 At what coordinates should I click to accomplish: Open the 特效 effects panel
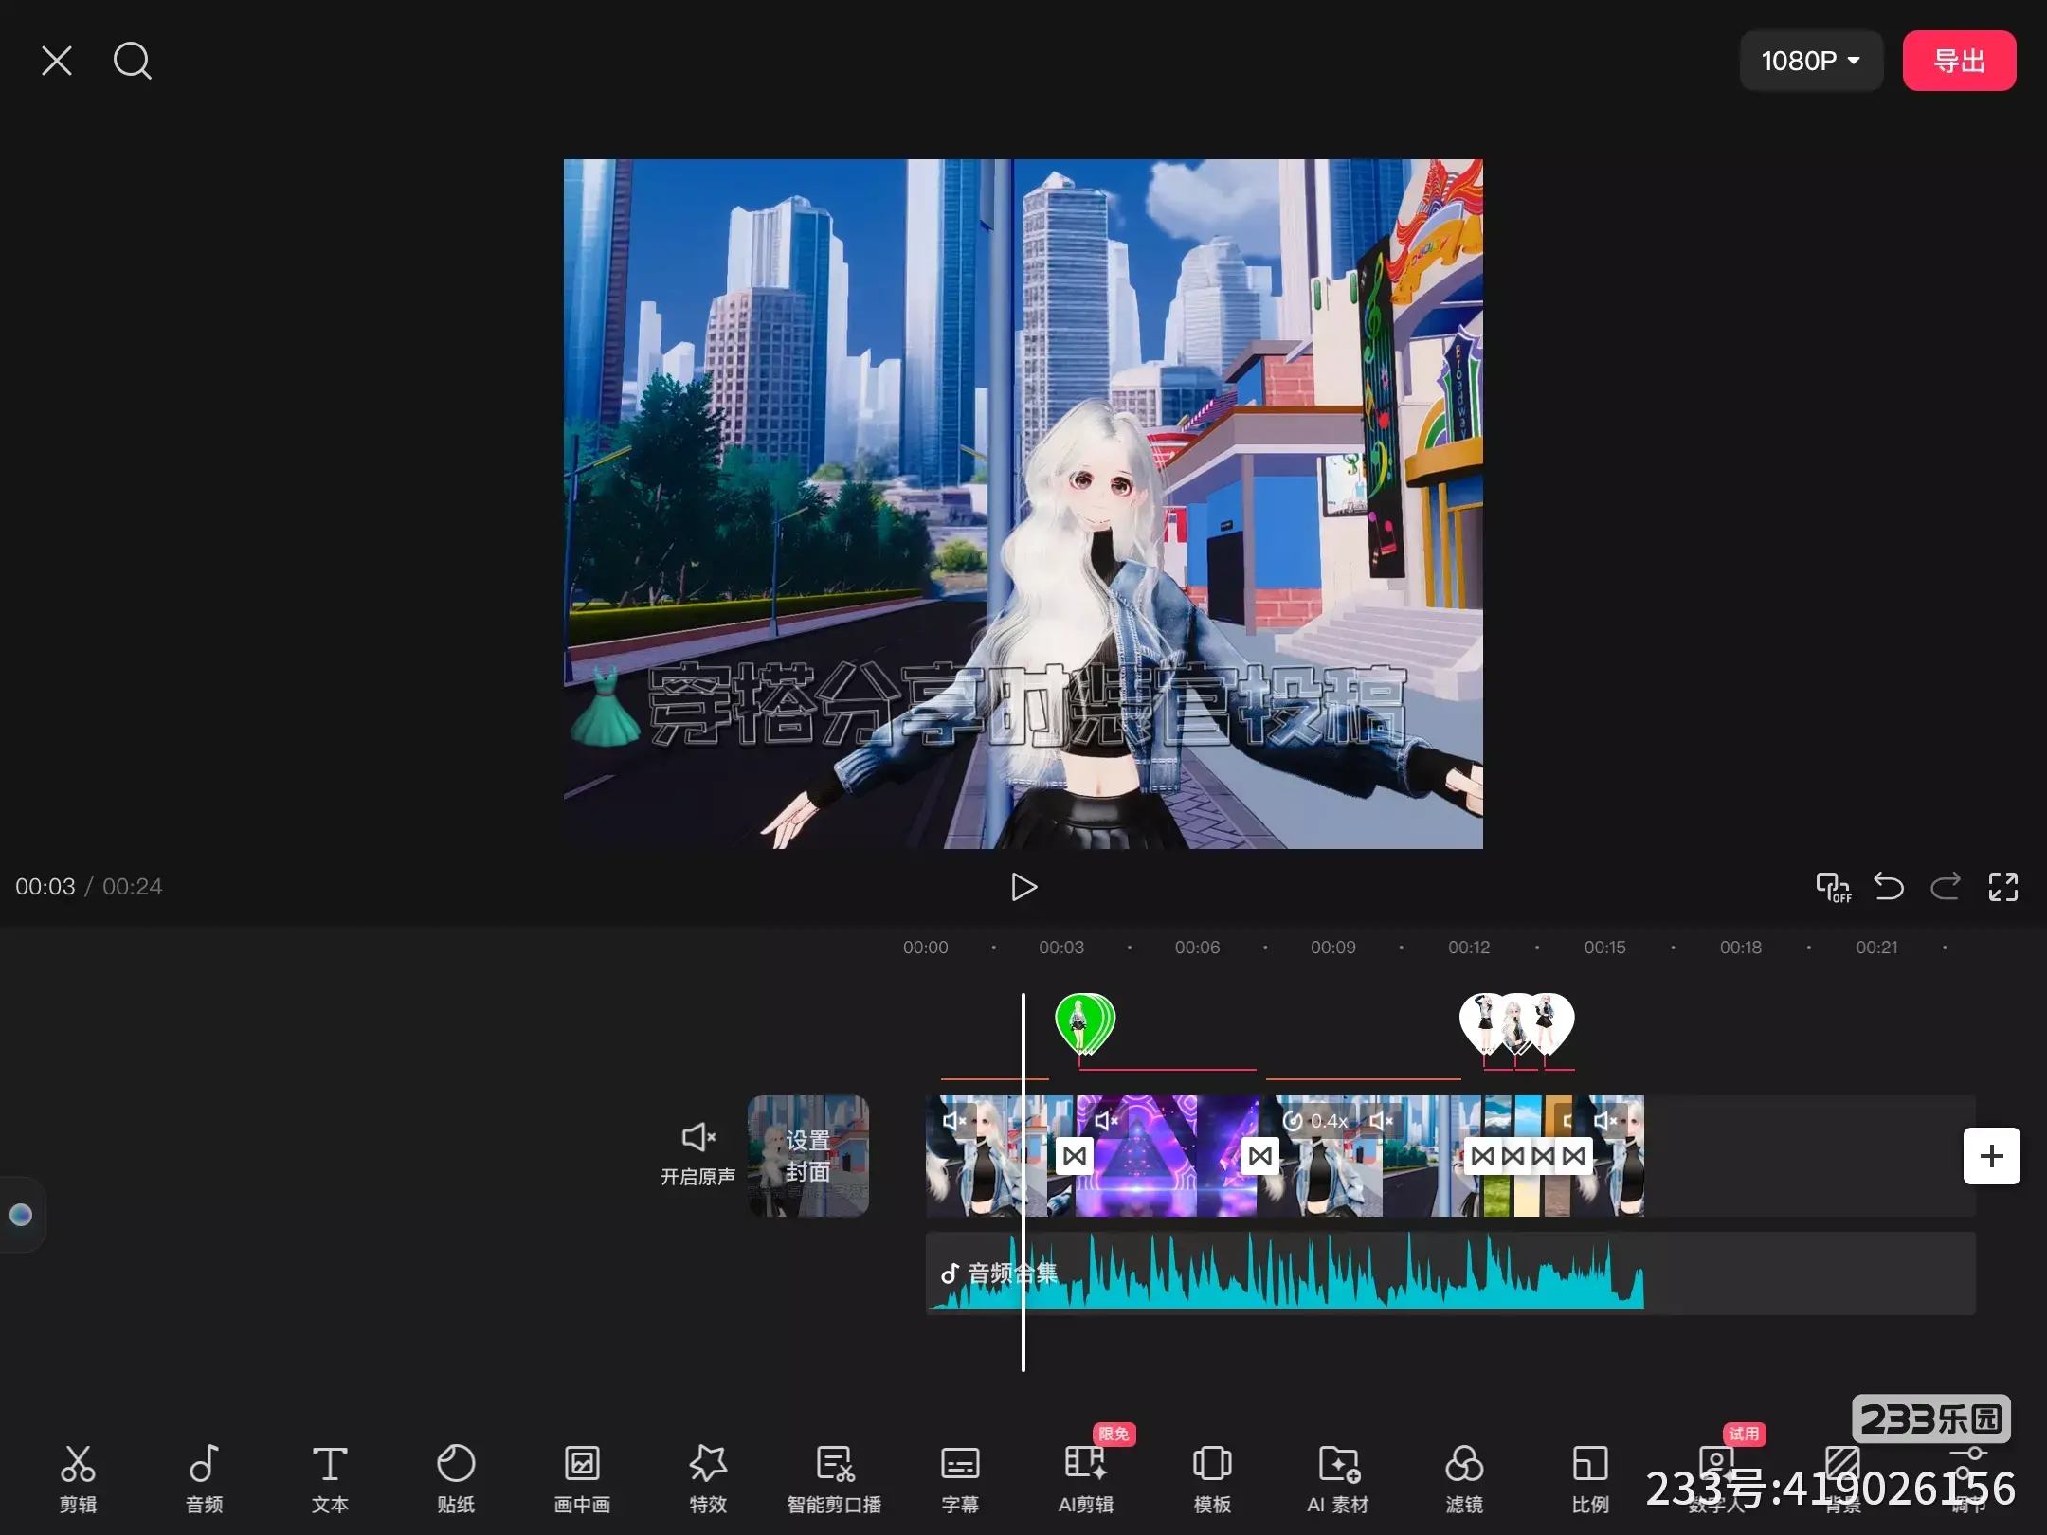708,1476
